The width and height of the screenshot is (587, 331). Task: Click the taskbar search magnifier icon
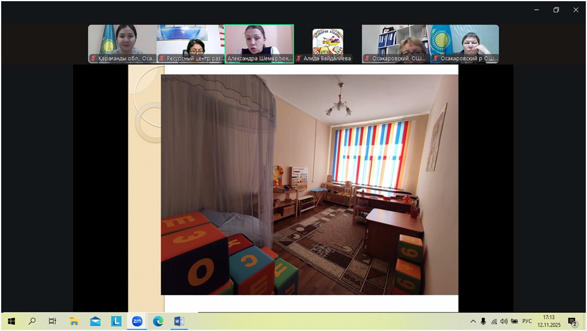click(x=32, y=321)
